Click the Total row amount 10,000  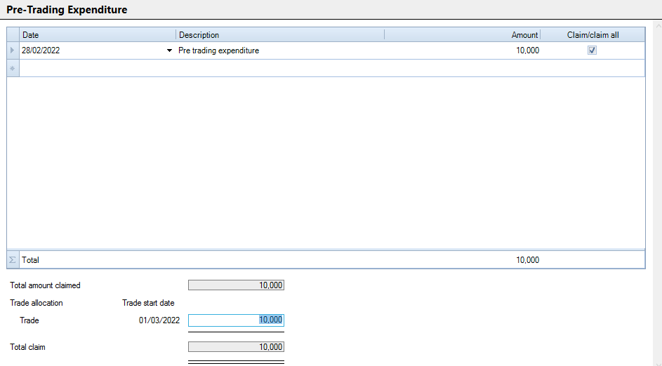527,260
